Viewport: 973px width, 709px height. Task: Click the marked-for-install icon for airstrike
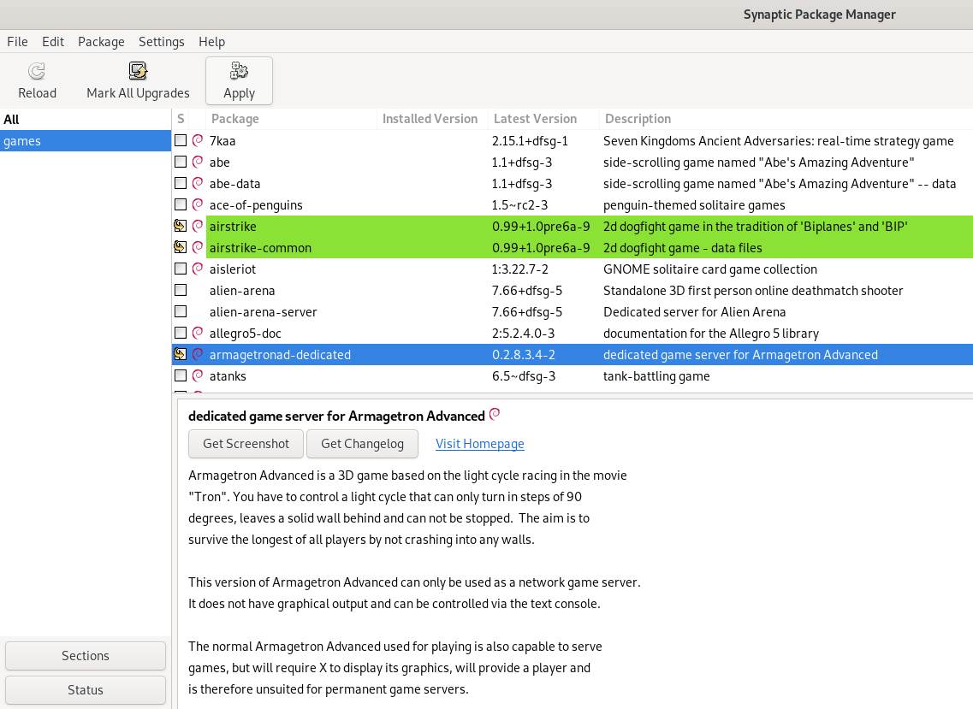[181, 226]
